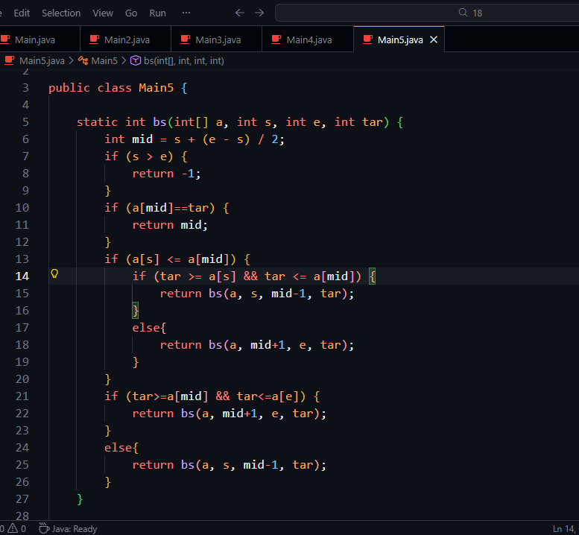Image resolution: width=579 pixels, height=535 pixels.
Task: Click the Ln 14 cursor position status
Action: tap(565, 529)
